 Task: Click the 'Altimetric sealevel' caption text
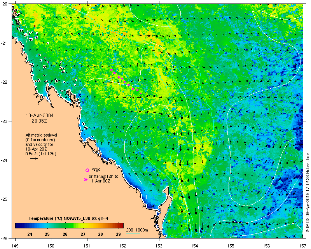click(x=41, y=135)
